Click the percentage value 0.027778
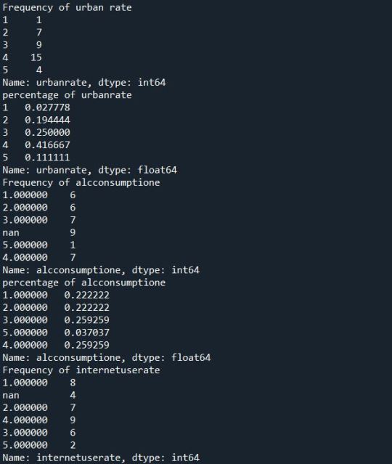This screenshot has height=464, width=392. (47, 107)
